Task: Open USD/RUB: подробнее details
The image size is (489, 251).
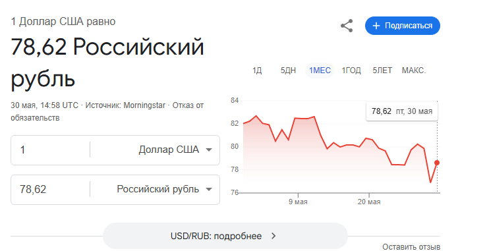Action: coord(225,236)
